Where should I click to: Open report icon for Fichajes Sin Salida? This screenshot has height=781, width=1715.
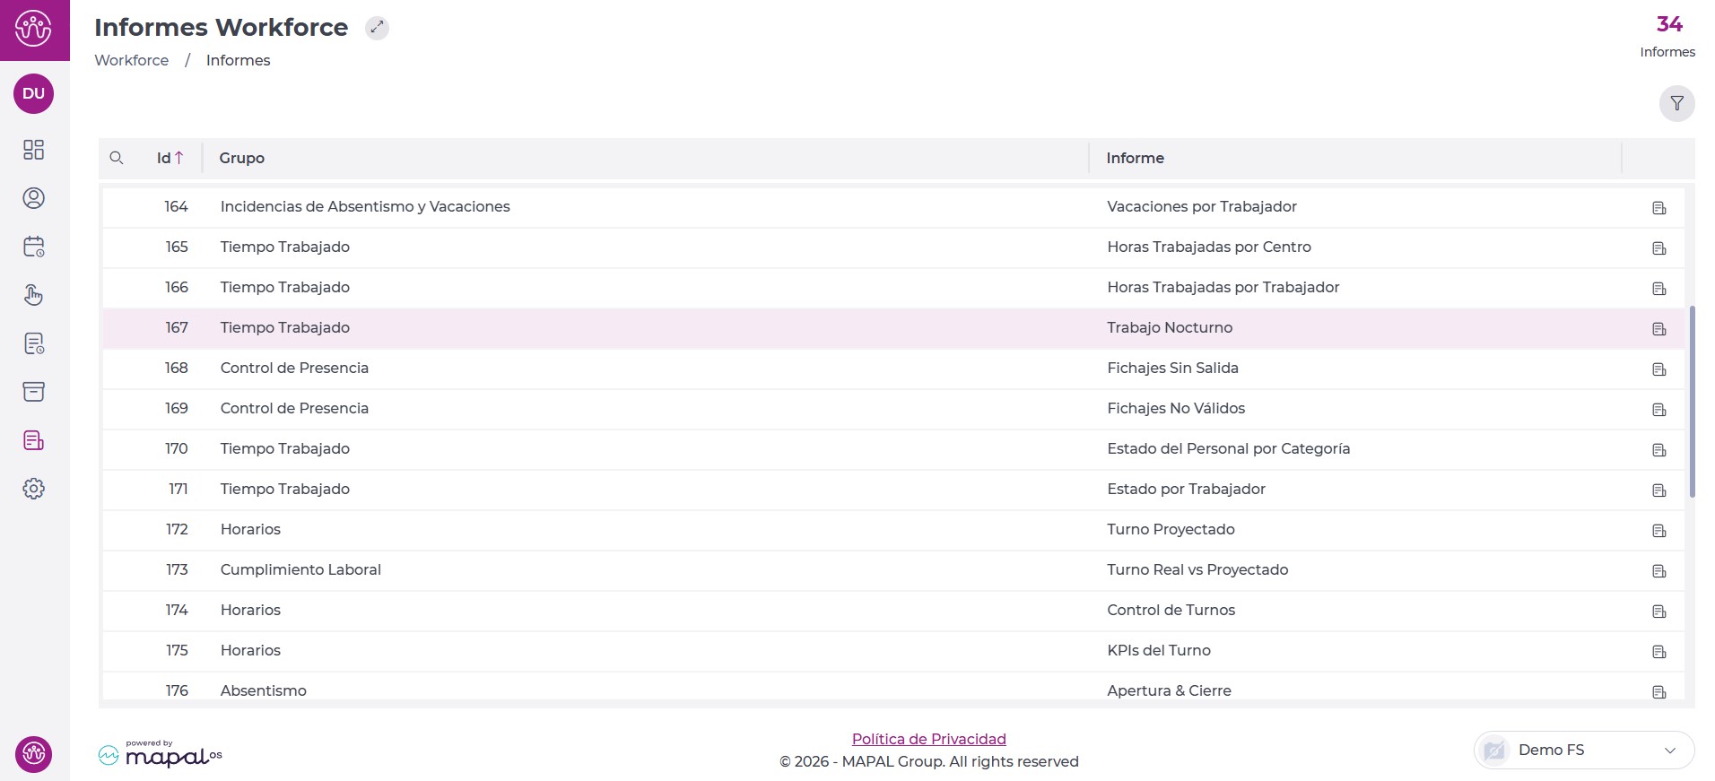[1658, 369]
